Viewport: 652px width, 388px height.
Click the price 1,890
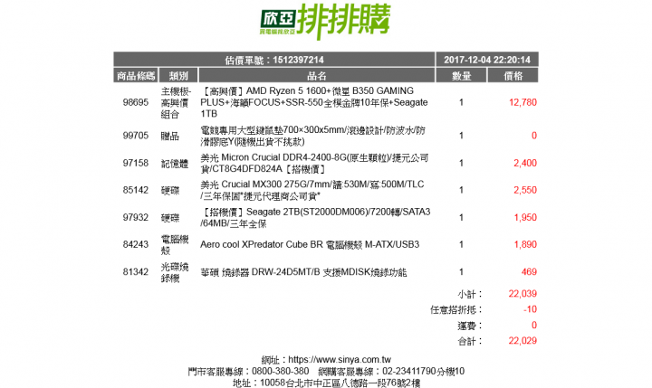tap(525, 244)
